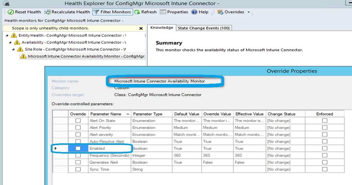Check Override for Sync Time
The height and width of the screenshot is (185, 352).
point(78,169)
